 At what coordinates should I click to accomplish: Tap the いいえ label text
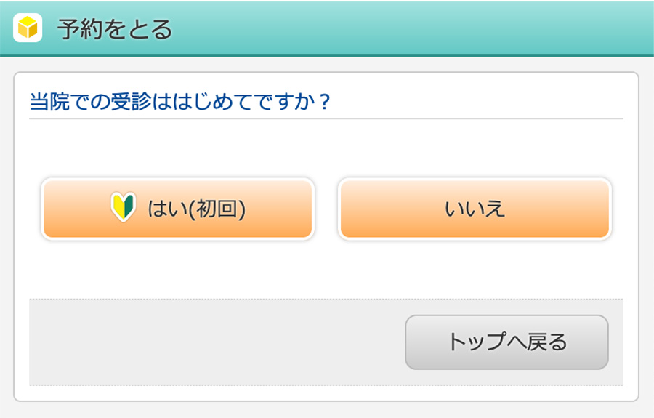(x=475, y=209)
